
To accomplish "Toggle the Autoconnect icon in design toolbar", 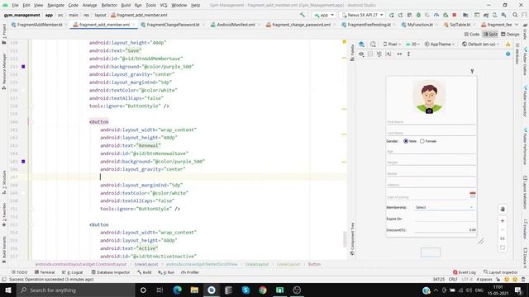I will [370, 54].
